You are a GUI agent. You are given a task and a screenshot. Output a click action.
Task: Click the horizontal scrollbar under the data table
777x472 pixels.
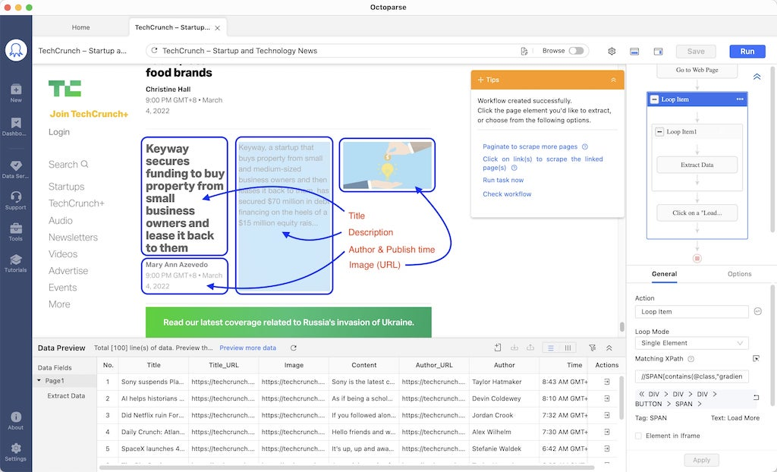pyautogui.click(x=347, y=467)
